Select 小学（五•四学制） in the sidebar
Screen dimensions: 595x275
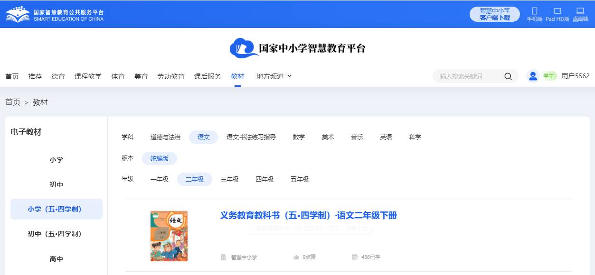coord(57,209)
